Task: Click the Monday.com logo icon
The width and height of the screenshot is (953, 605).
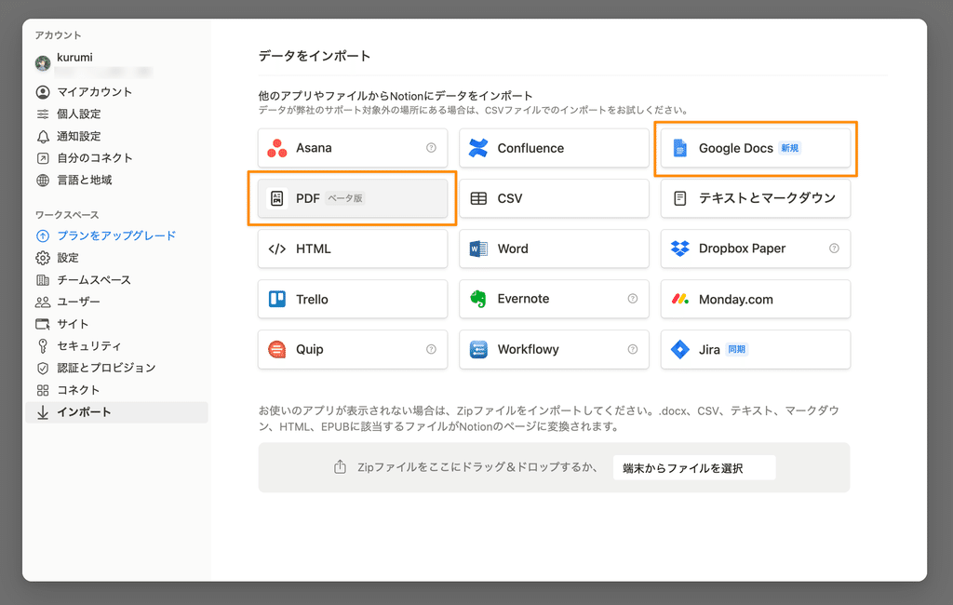Action: point(680,299)
